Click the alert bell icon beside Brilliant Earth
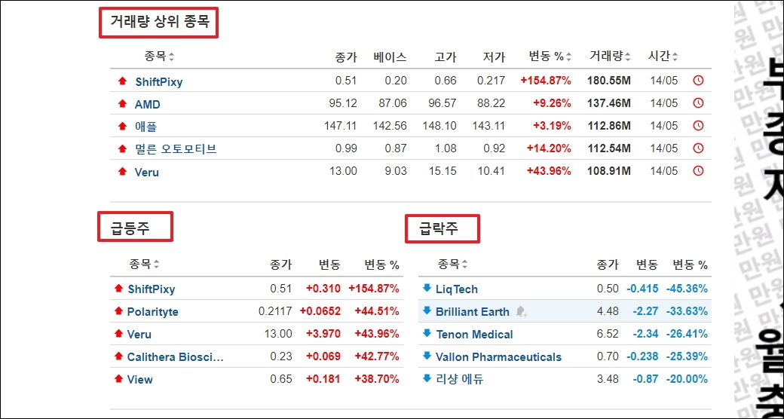Image resolution: width=784 pixels, height=419 pixels. [x=522, y=311]
